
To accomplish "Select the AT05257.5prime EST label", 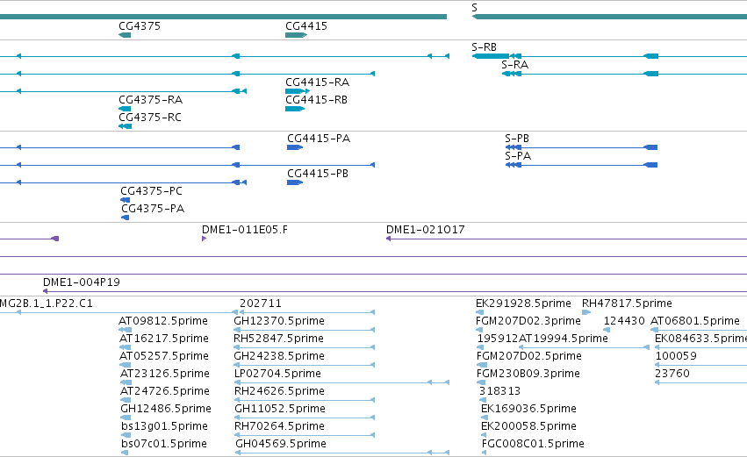I will point(164,356).
